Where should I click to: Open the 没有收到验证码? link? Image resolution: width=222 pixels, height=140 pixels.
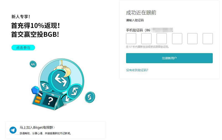pyautogui.click(x=137, y=70)
